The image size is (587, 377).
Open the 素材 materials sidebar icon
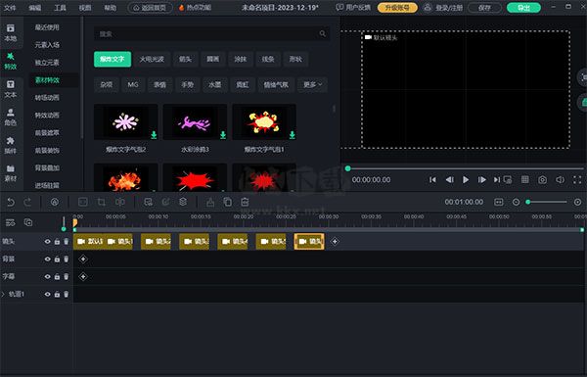[x=11, y=173]
